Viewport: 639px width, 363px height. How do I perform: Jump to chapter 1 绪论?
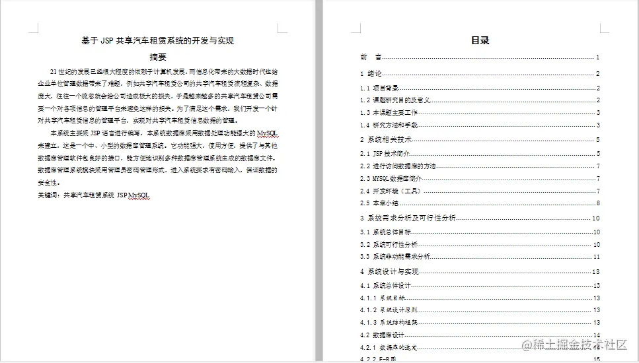pos(480,73)
